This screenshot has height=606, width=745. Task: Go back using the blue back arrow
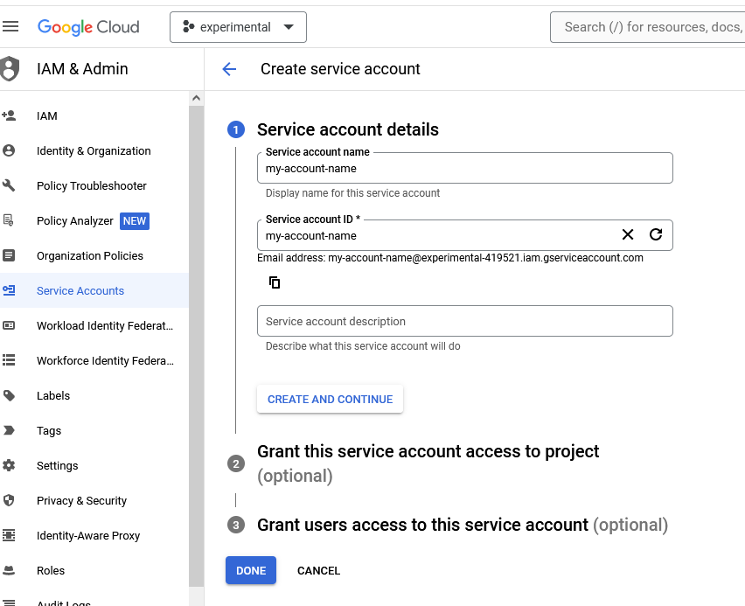point(229,68)
